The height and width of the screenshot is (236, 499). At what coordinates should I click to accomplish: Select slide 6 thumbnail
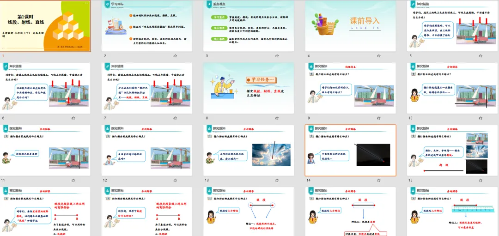(x=45, y=88)
